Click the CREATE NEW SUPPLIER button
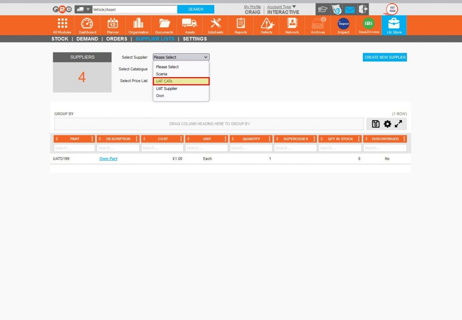This screenshot has width=462, height=320. point(384,57)
